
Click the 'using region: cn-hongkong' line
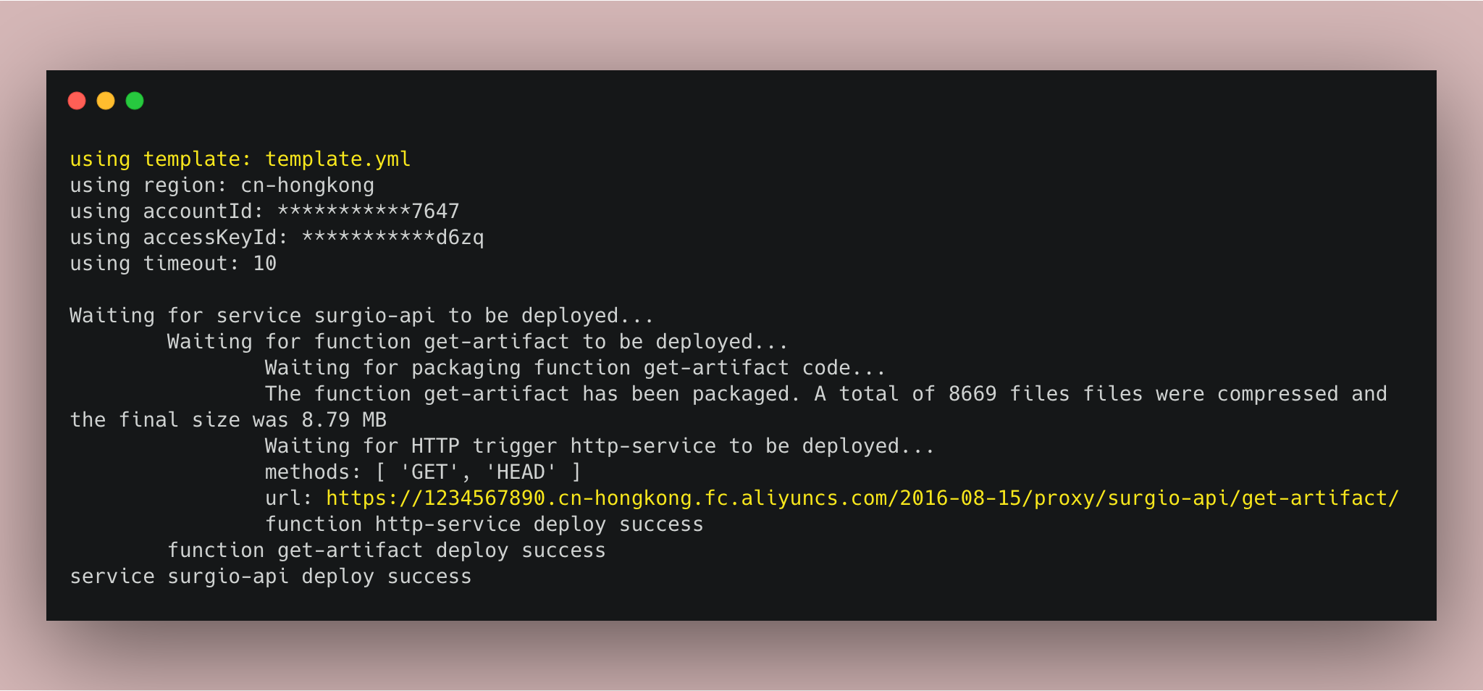click(x=222, y=185)
